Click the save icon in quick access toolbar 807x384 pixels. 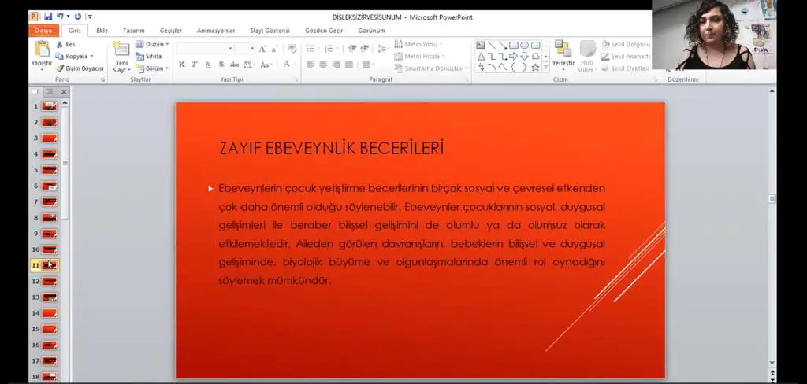click(x=48, y=17)
